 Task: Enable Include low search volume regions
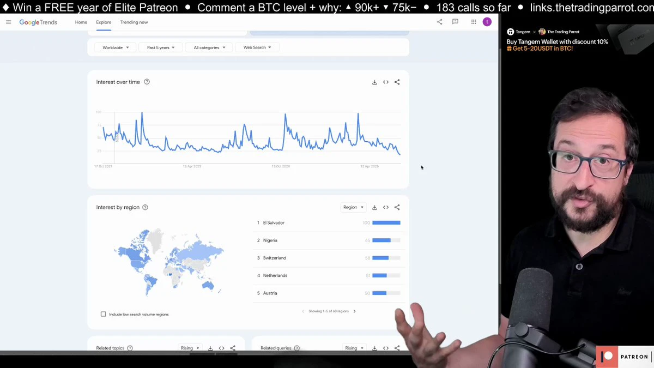104,314
